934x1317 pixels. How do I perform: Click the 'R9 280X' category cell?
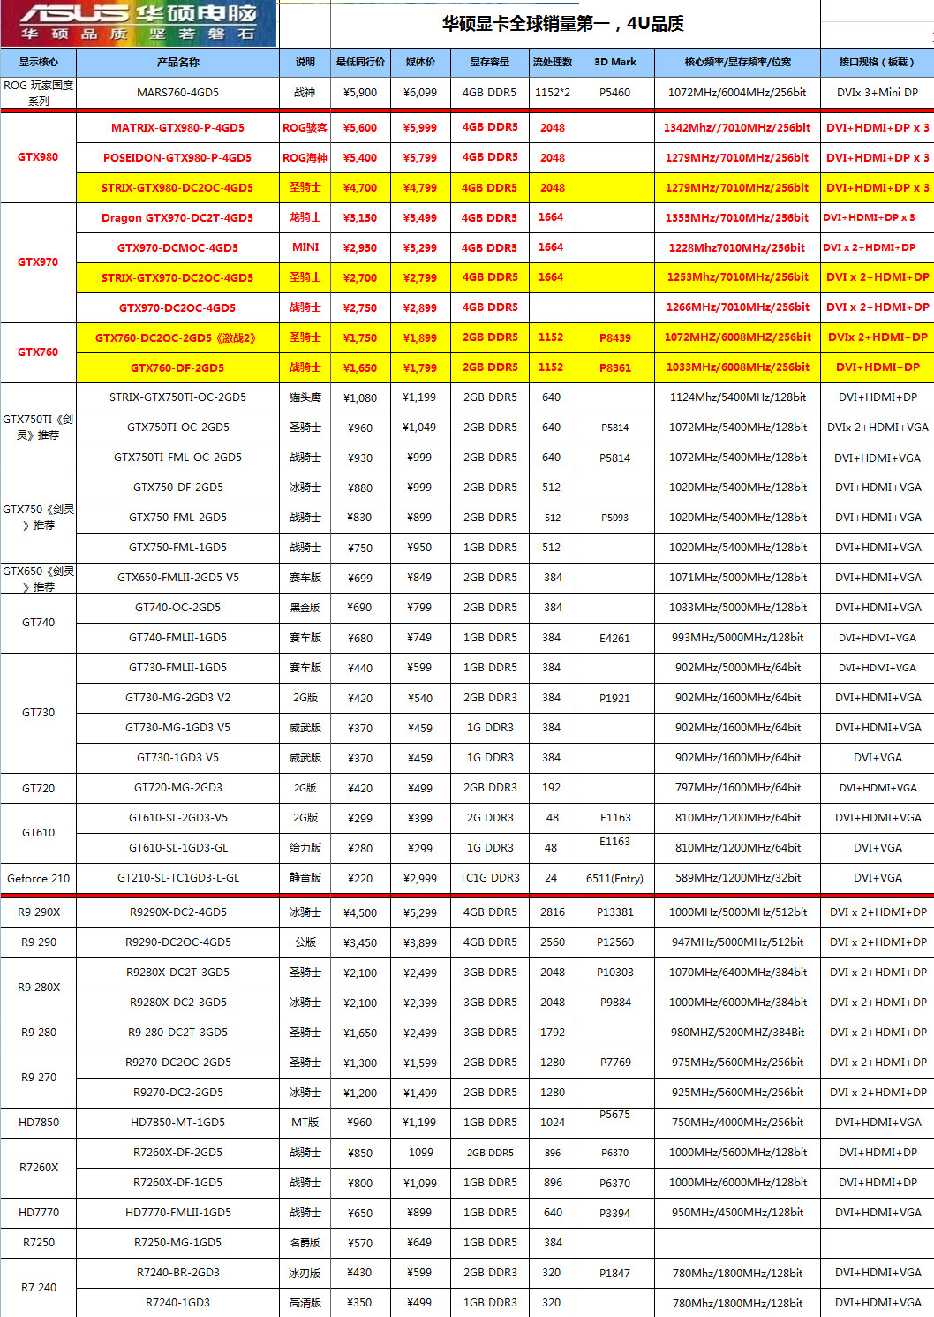pos(38,988)
